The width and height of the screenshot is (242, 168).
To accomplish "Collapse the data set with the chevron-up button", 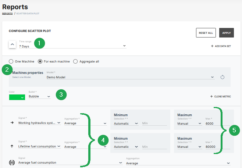I will coord(12,44).
